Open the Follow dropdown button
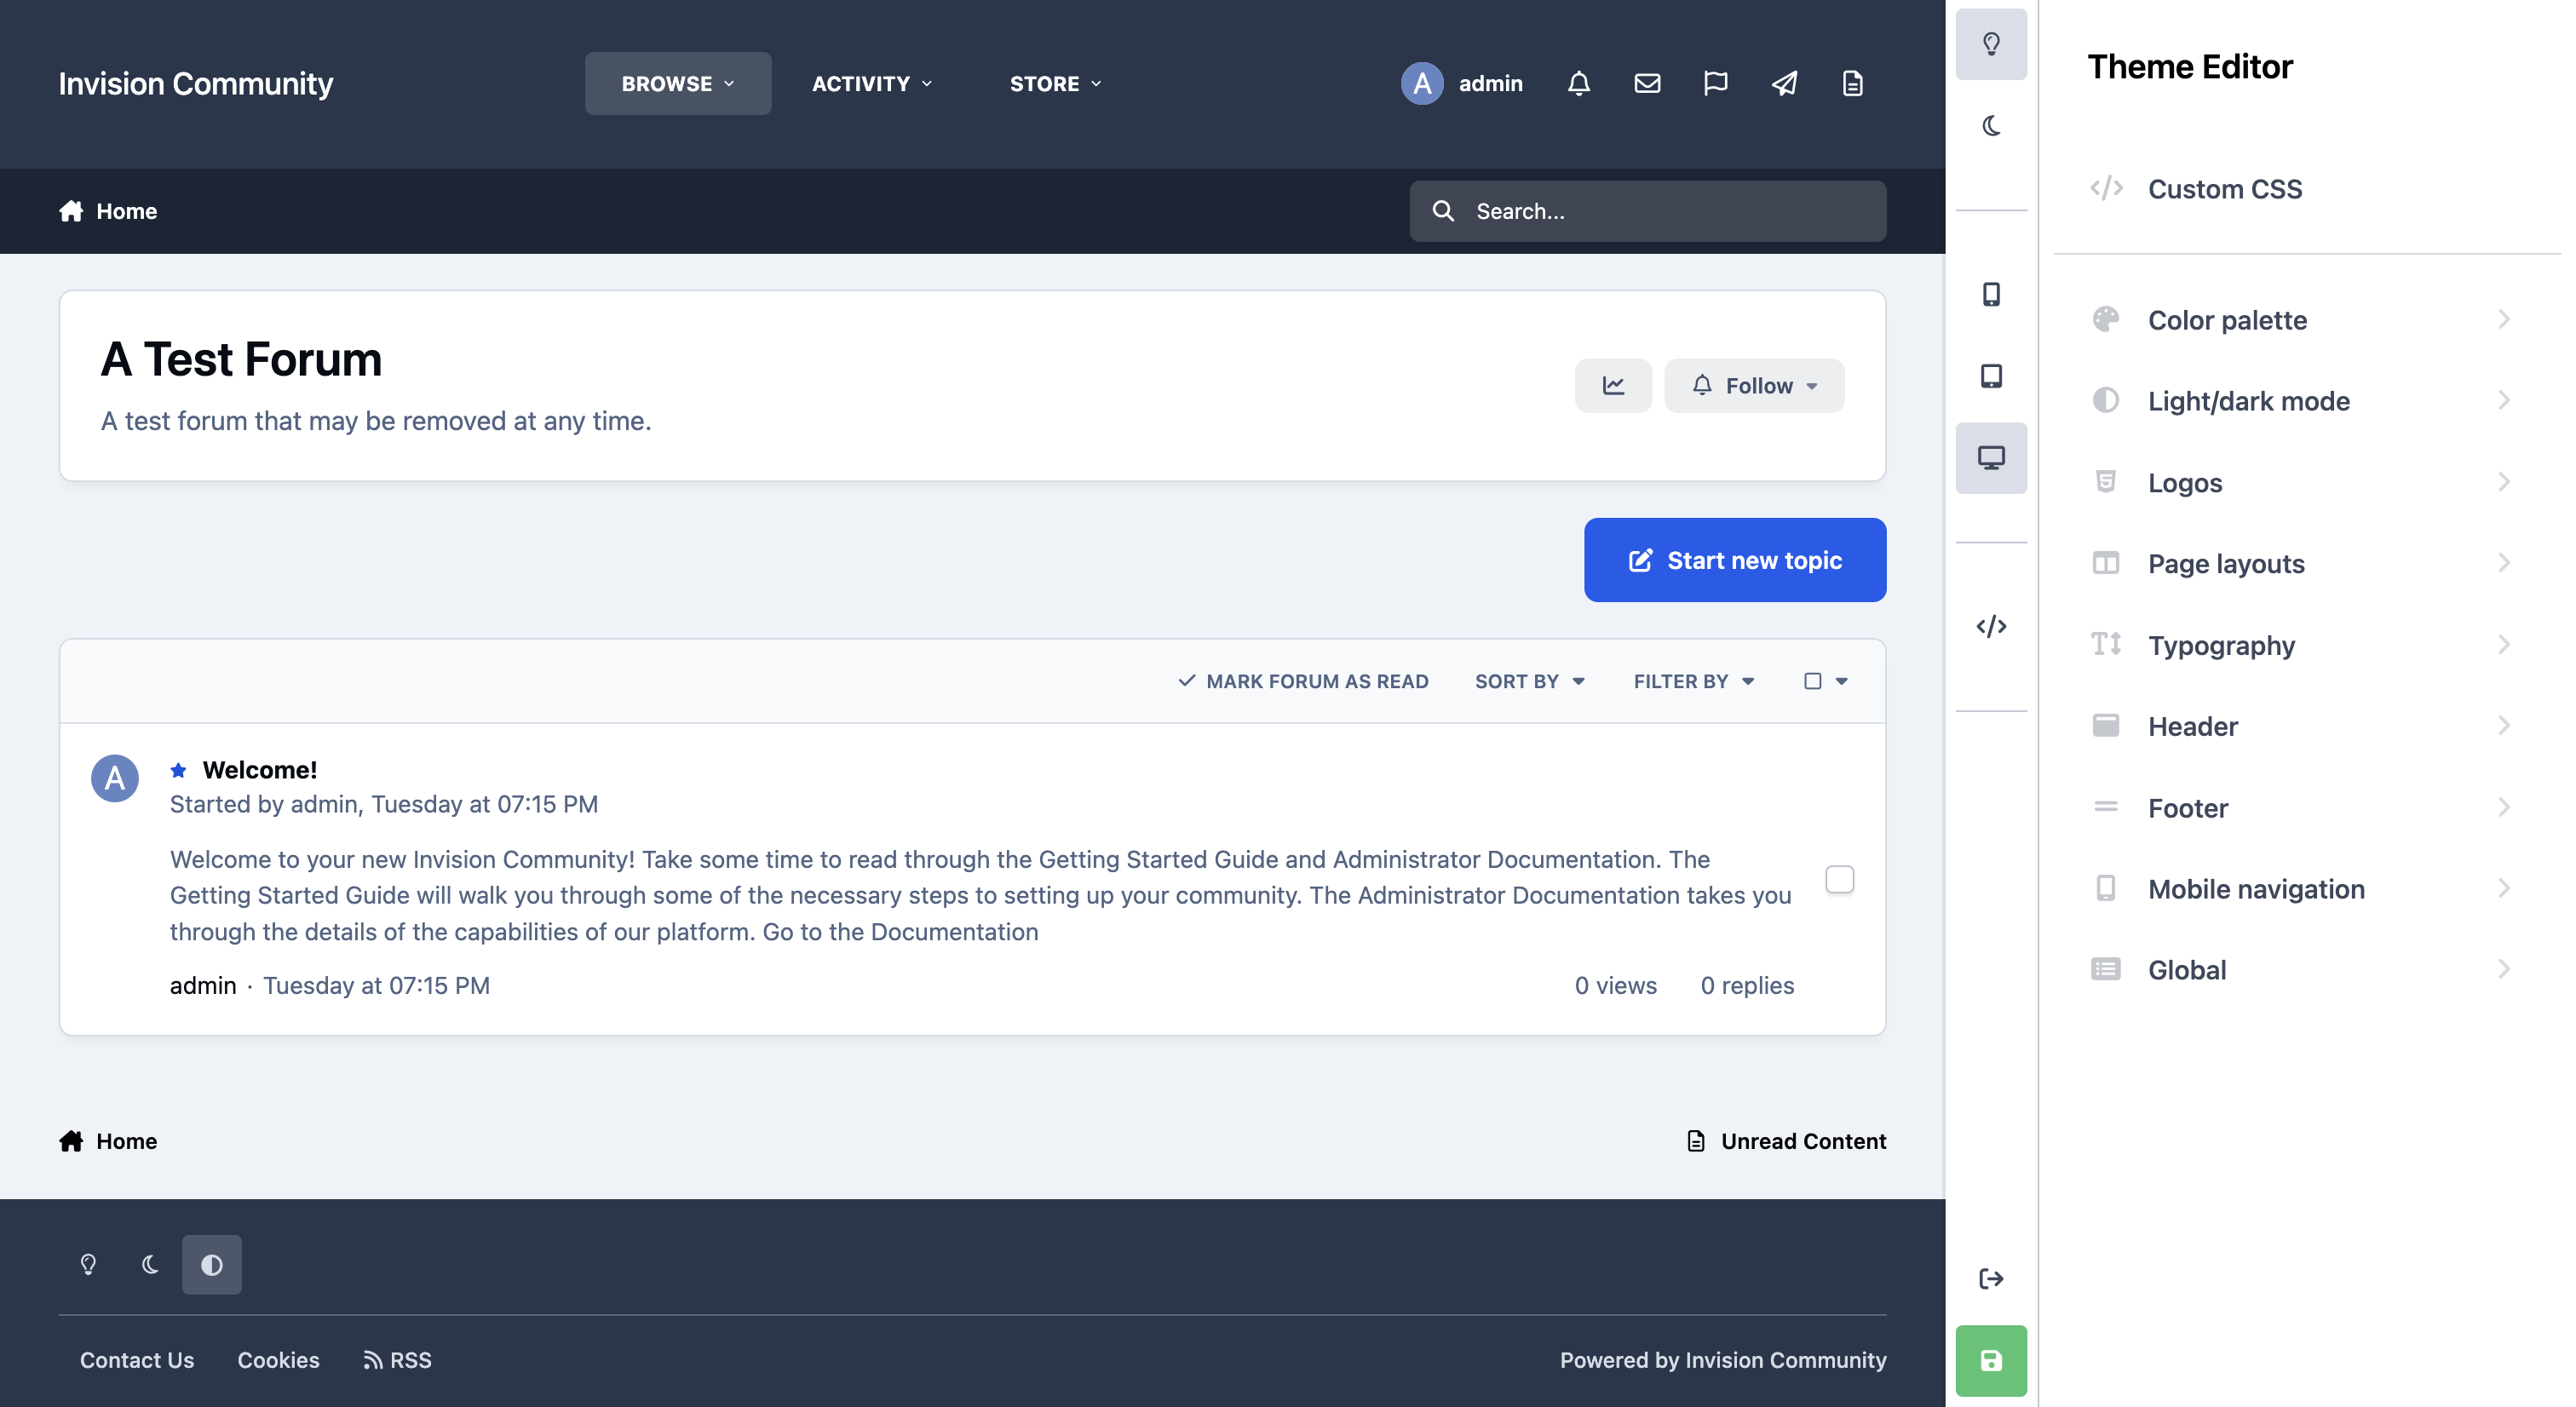2576x1407 pixels. coord(1754,385)
